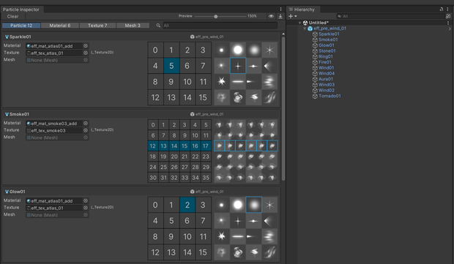
Task: Select the Hierarchy tab
Action: [x=302, y=10]
